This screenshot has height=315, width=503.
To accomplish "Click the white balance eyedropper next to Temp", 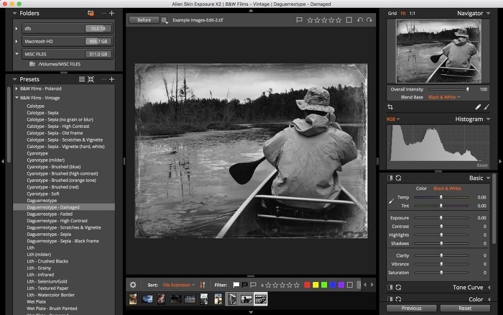I will [392, 200].
